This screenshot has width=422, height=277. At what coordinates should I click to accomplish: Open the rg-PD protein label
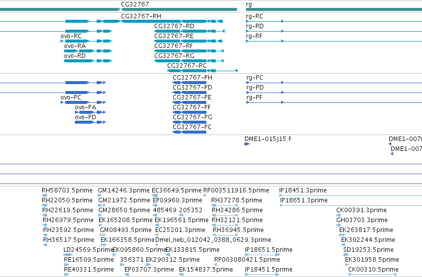point(255,88)
